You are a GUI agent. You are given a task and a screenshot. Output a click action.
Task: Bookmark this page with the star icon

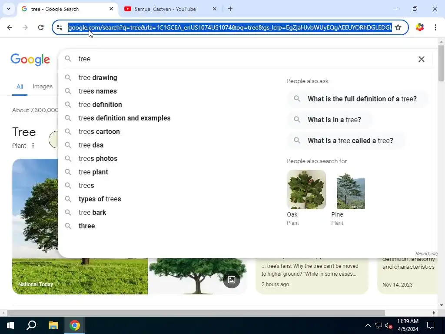(398, 27)
